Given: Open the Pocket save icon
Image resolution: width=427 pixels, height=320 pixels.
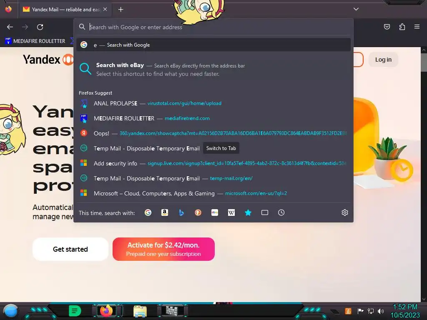Looking at the screenshot, I should point(387,27).
